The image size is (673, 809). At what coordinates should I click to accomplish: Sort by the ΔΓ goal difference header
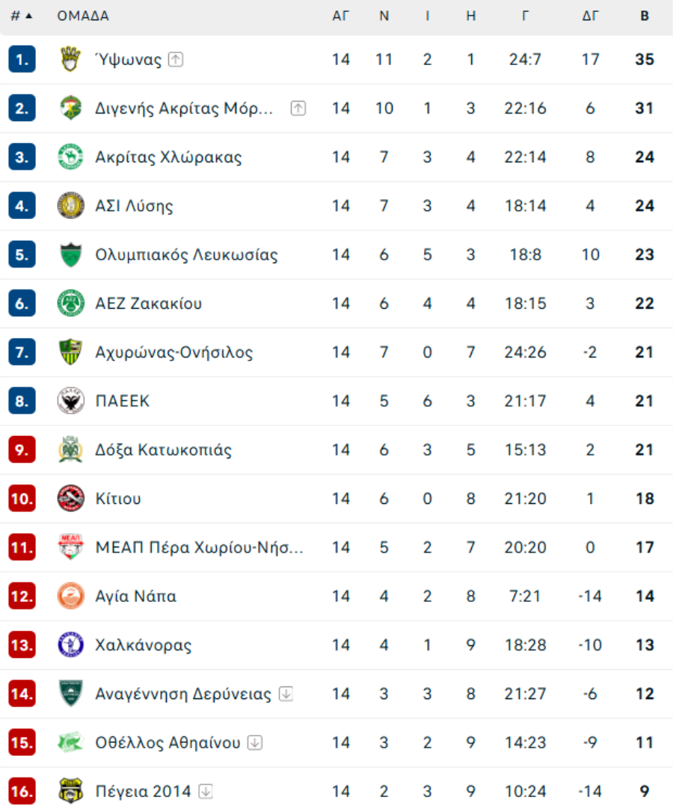pos(590,16)
